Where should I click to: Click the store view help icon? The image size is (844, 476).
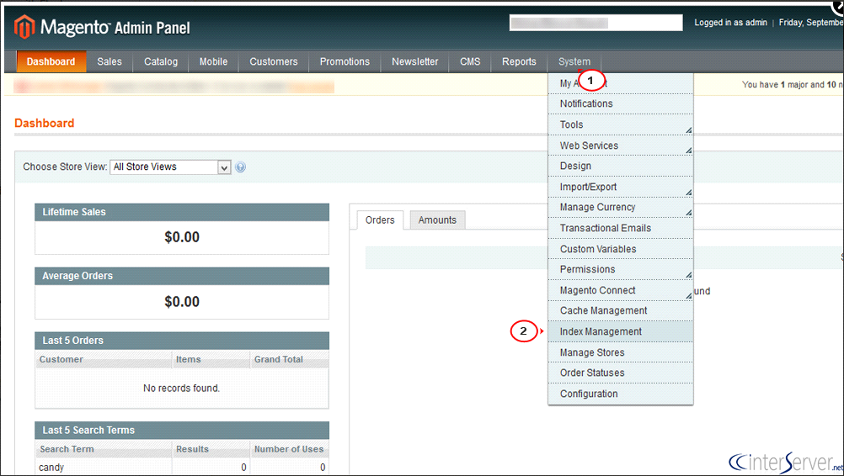[241, 167]
